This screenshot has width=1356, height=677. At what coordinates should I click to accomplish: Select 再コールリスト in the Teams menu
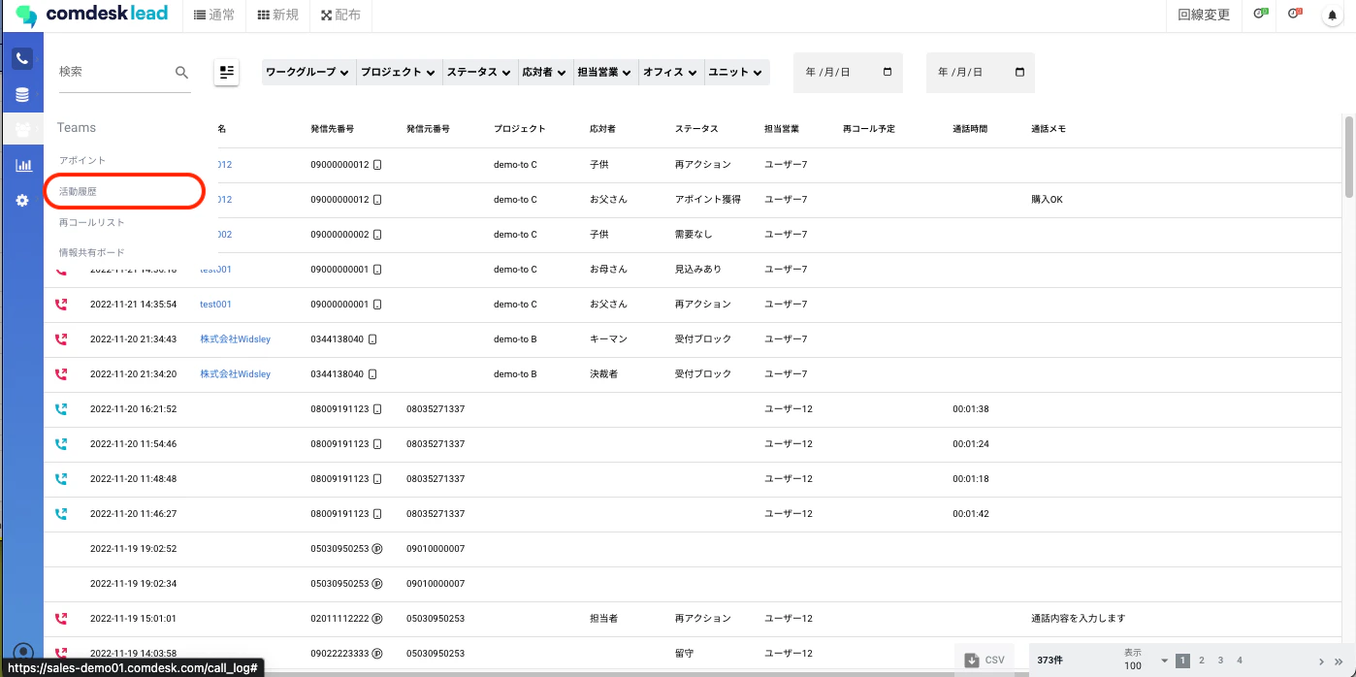[x=92, y=222]
